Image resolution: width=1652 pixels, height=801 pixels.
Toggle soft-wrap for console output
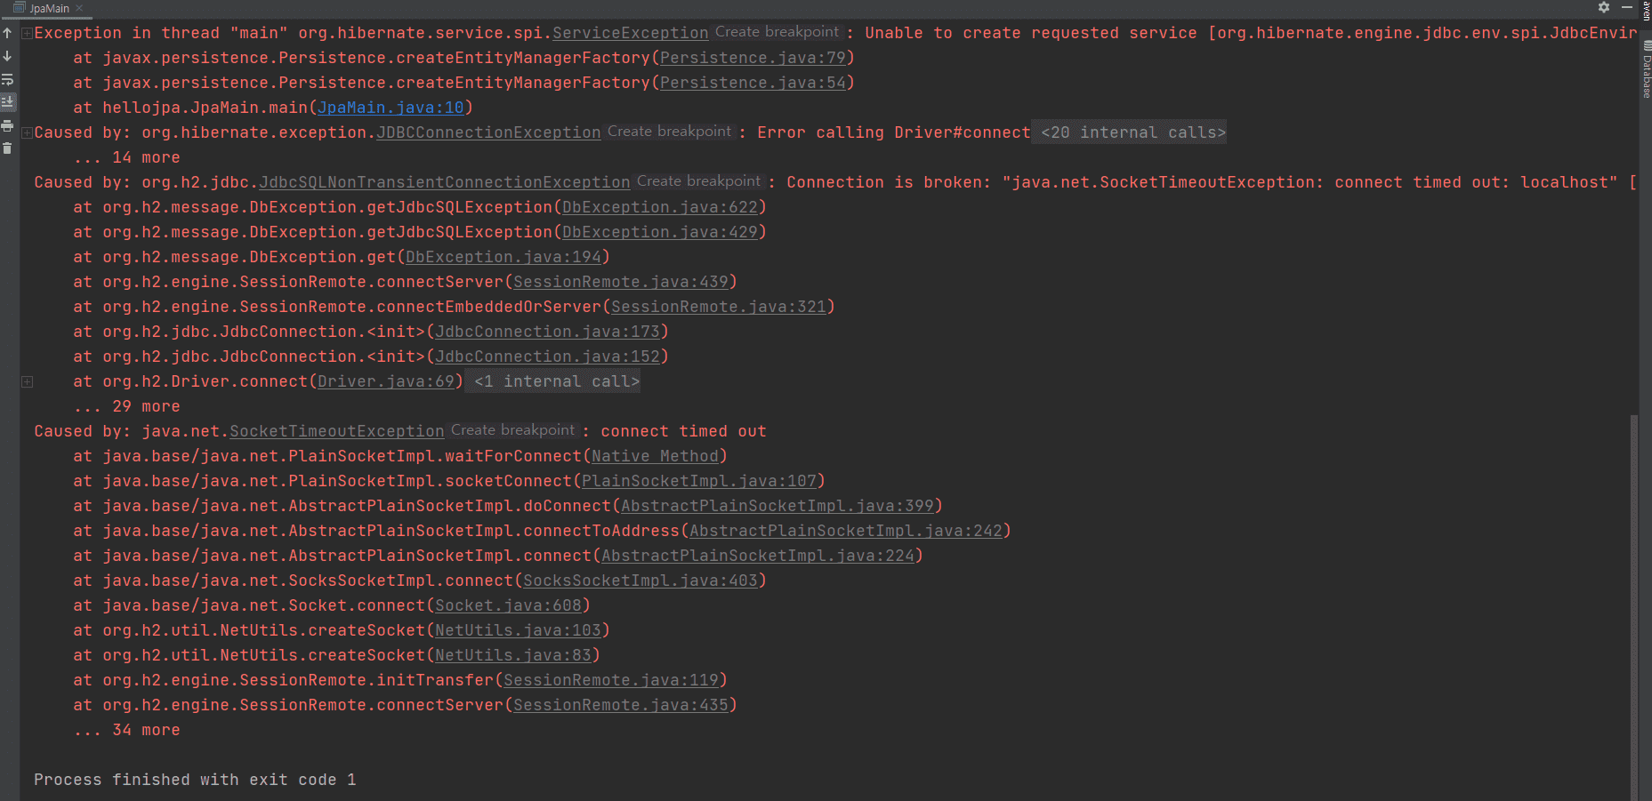tap(7, 79)
